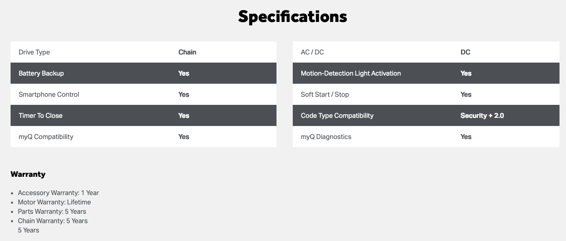Select the Parts Warranty: 5 Years item
Screen dimensions: 566x241
point(52,211)
